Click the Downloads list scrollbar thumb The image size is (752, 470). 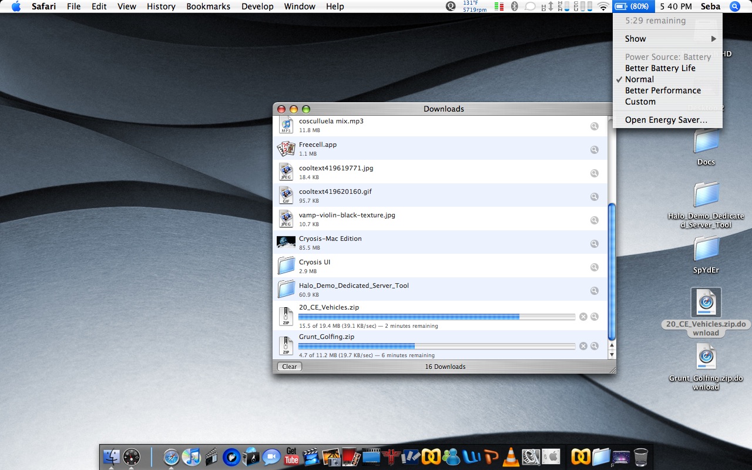612,271
